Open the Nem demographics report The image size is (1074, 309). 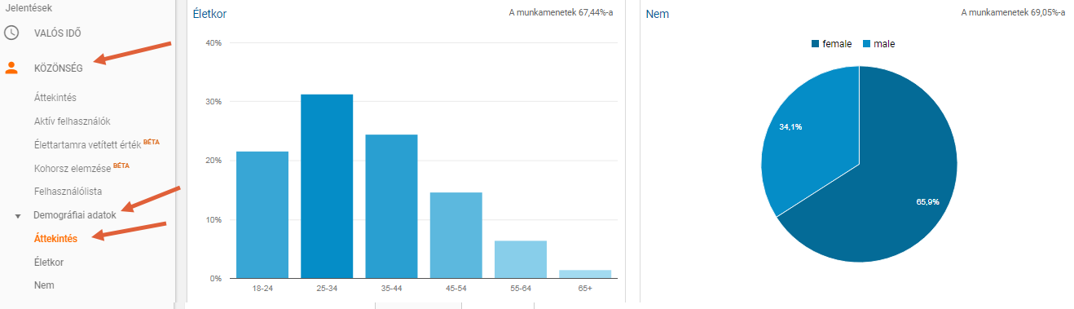point(44,285)
